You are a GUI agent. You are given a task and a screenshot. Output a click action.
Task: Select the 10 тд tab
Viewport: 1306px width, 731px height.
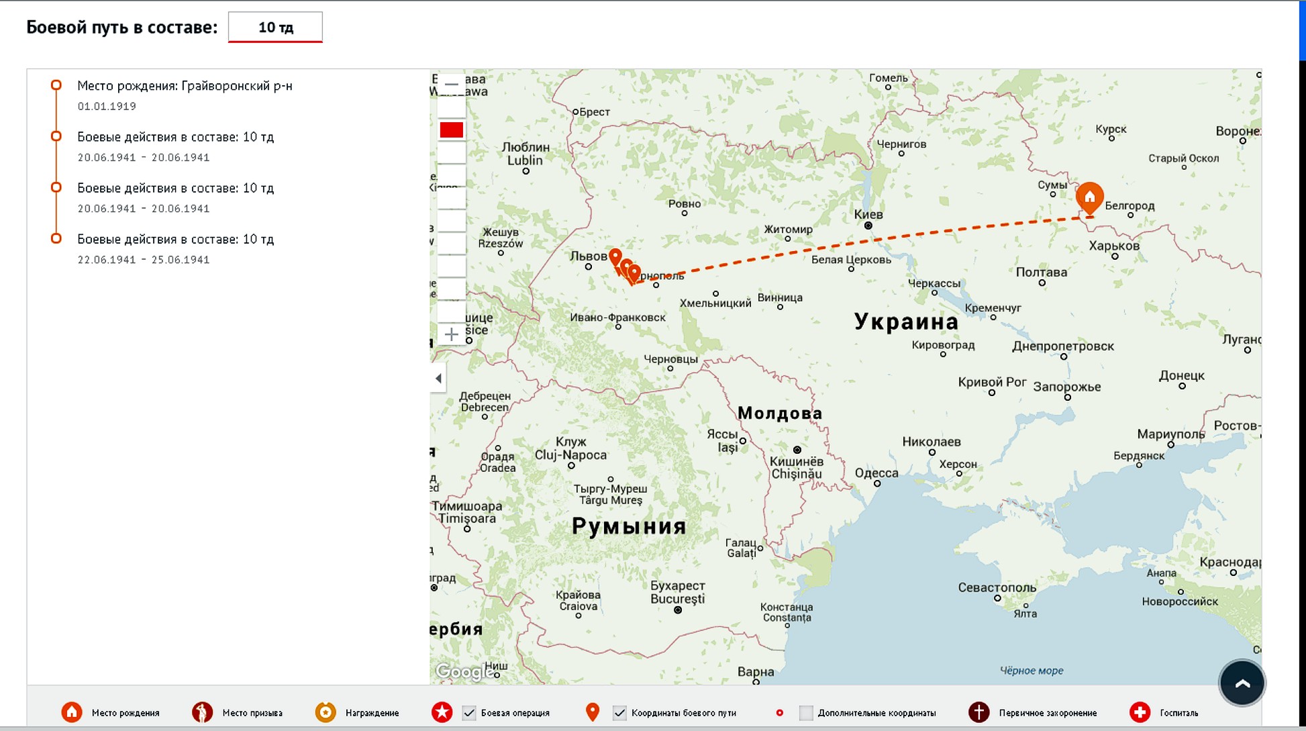tap(275, 28)
